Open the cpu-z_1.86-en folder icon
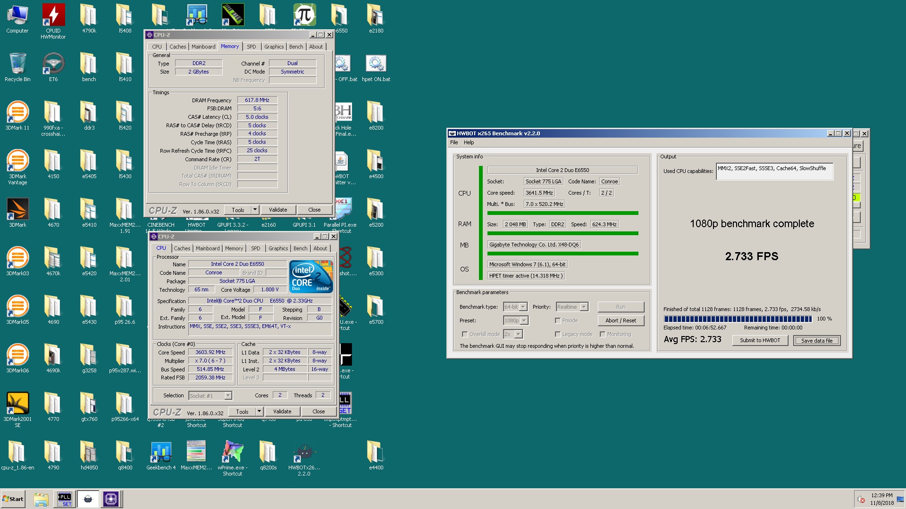906x509 pixels. click(17, 455)
